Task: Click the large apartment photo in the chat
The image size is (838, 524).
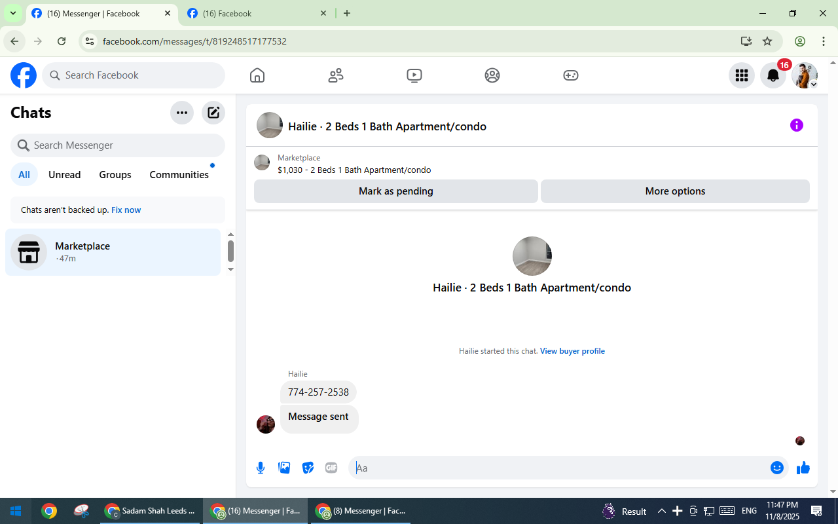Action: click(x=532, y=256)
